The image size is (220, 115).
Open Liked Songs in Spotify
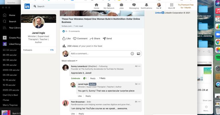pos(12,44)
